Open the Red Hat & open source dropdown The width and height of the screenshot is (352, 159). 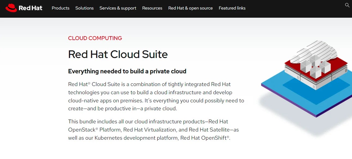[x=190, y=8]
